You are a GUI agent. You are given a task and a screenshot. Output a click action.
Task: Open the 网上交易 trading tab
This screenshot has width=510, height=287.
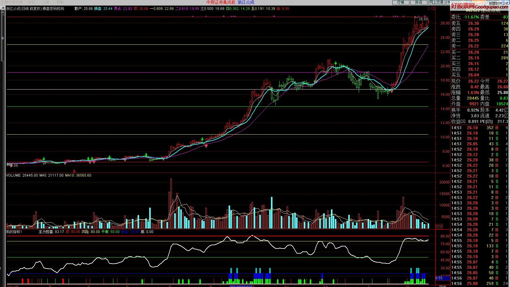coord(436,2)
